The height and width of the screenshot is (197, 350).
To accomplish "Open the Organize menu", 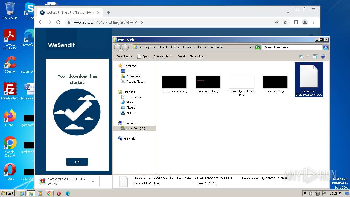I will (124, 56).
